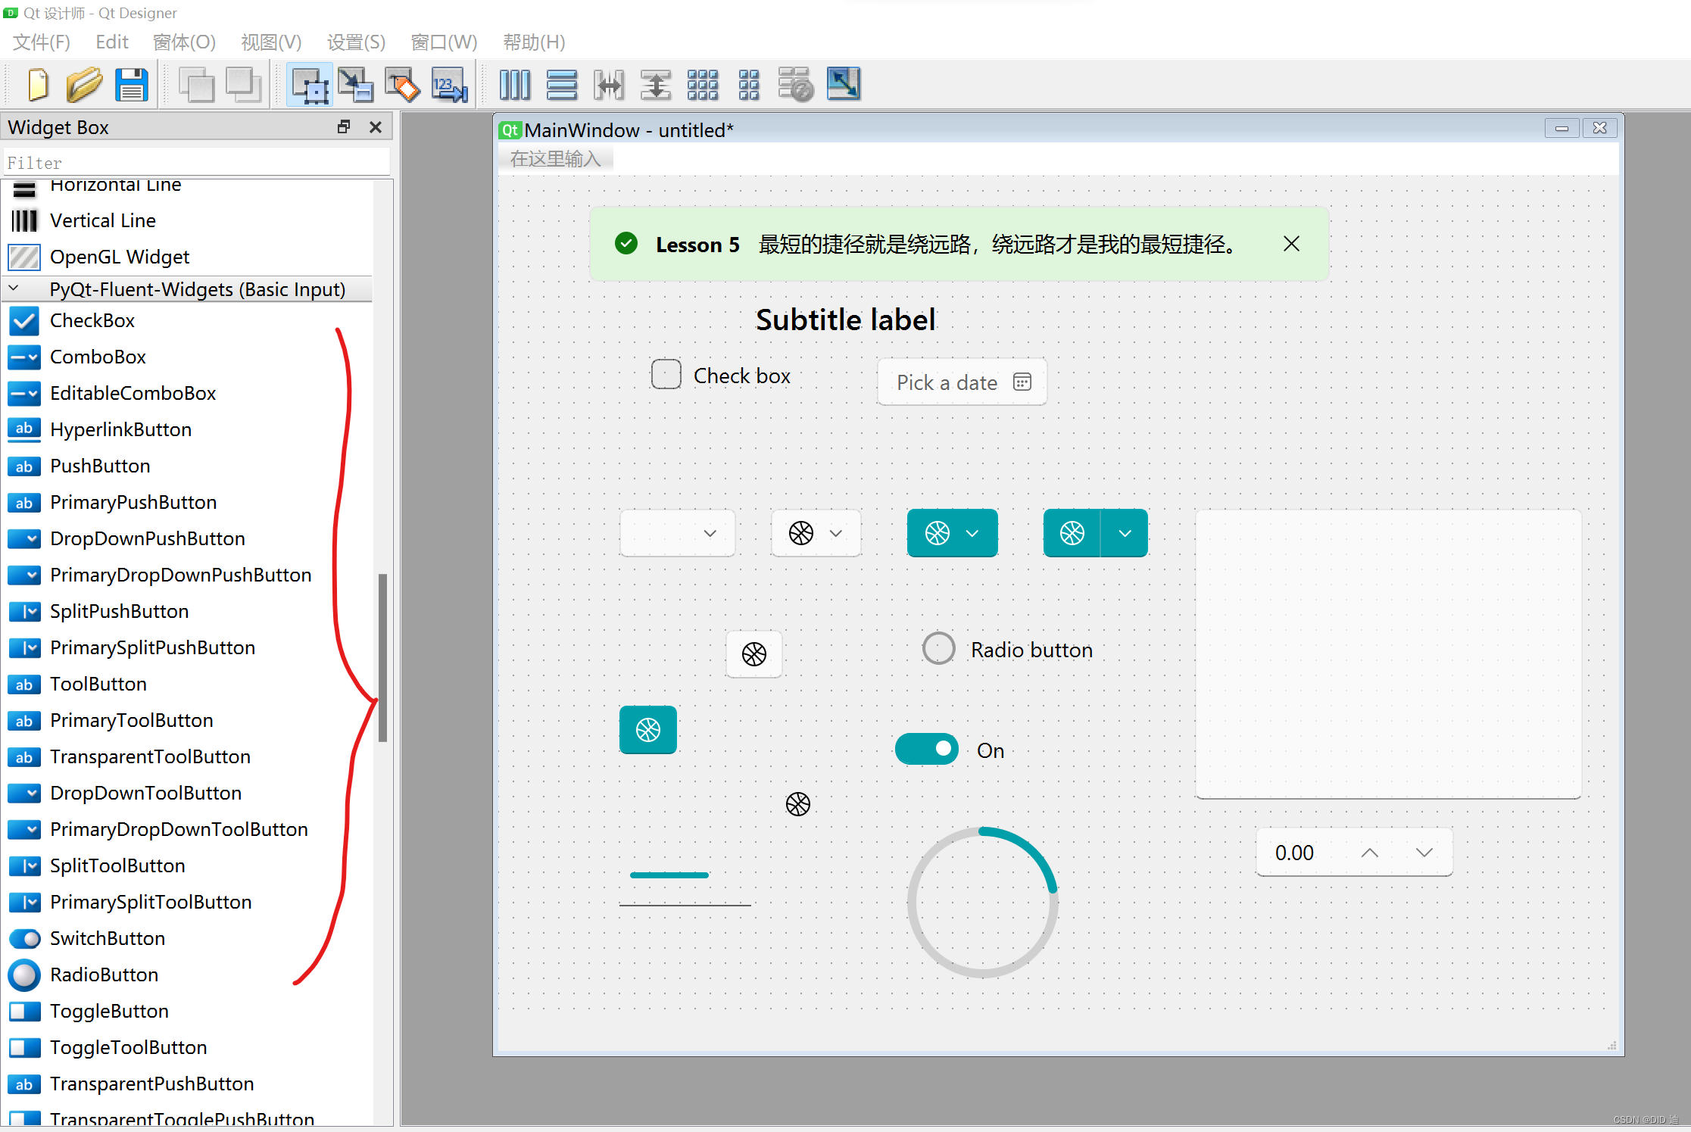Apply Lay Out in a Grid icon

point(702,85)
